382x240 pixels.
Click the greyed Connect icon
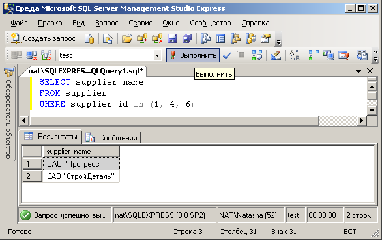point(16,55)
